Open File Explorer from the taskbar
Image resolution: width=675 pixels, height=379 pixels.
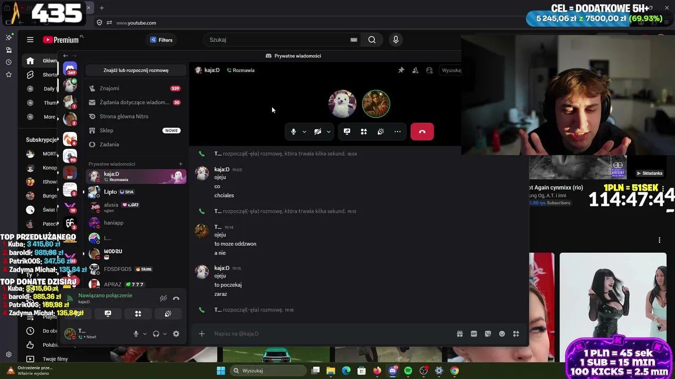click(331, 371)
